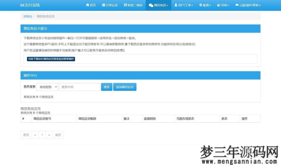
Task: Expand the 用户/工单 dropdown menu
Action: [183, 5]
